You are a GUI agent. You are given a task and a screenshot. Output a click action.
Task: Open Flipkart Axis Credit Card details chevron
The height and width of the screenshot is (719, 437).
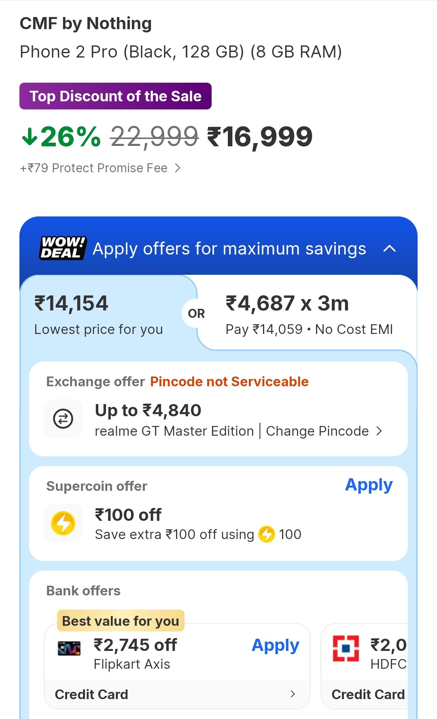[x=293, y=694]
